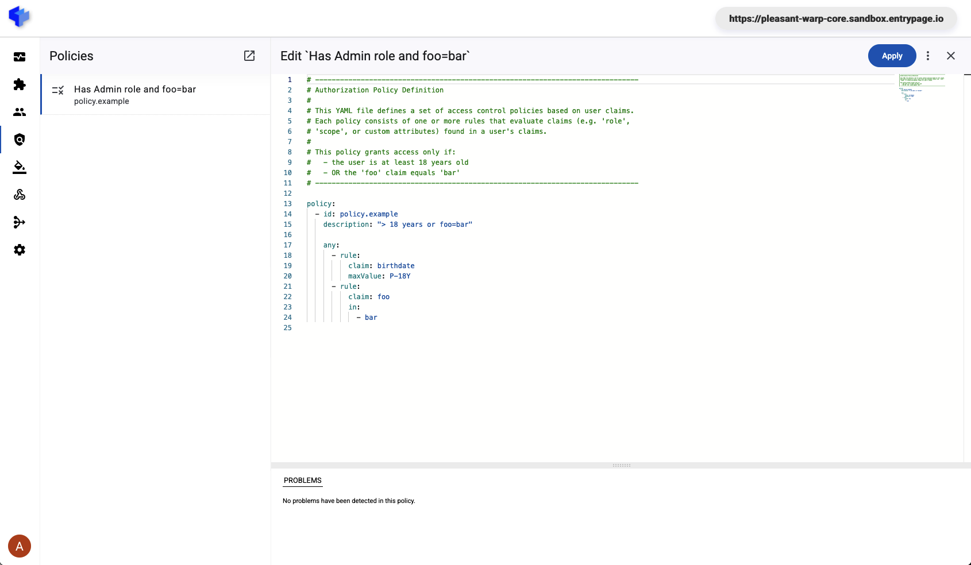This screenshot has height=565, width=971.
Task: Apply the policy changes
Action: tap(892, 56)
